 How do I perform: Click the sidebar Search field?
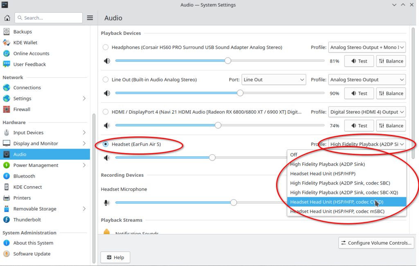click(48, 18)
